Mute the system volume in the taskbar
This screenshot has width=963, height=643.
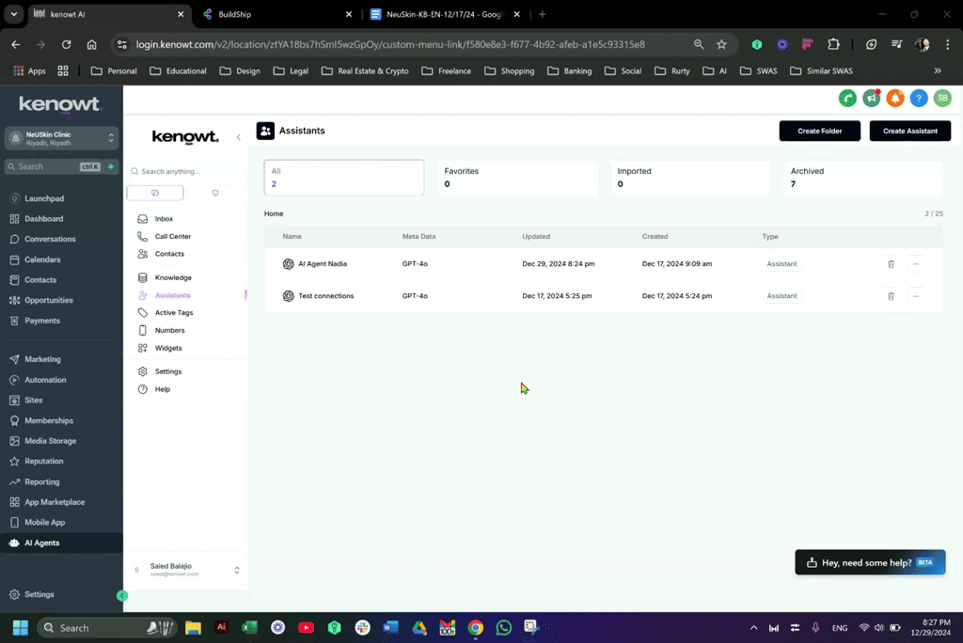click(878, 627)
